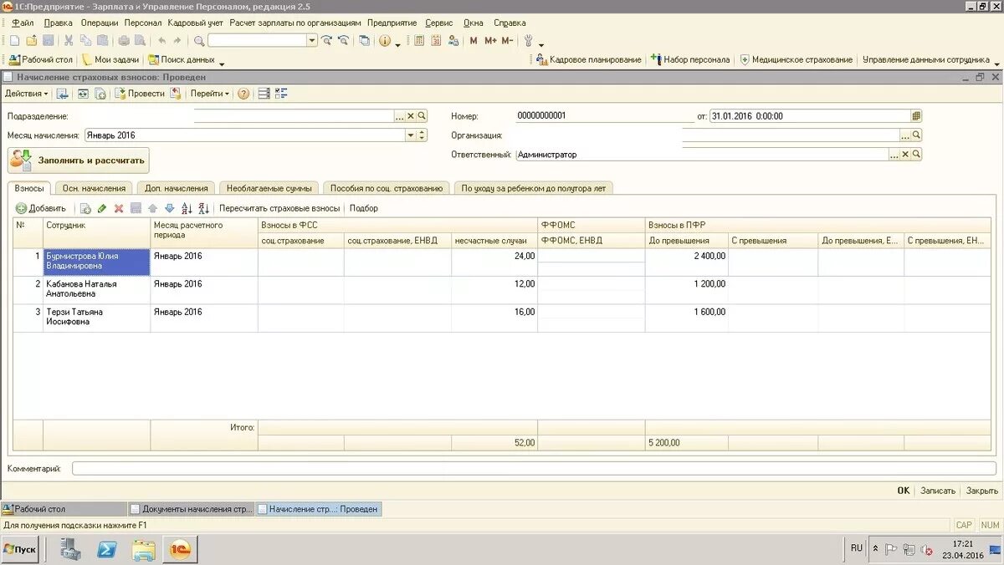Screen dimensions: 1004x565
Task: Click the Open file folder icon
Action: tap(31, 40)
